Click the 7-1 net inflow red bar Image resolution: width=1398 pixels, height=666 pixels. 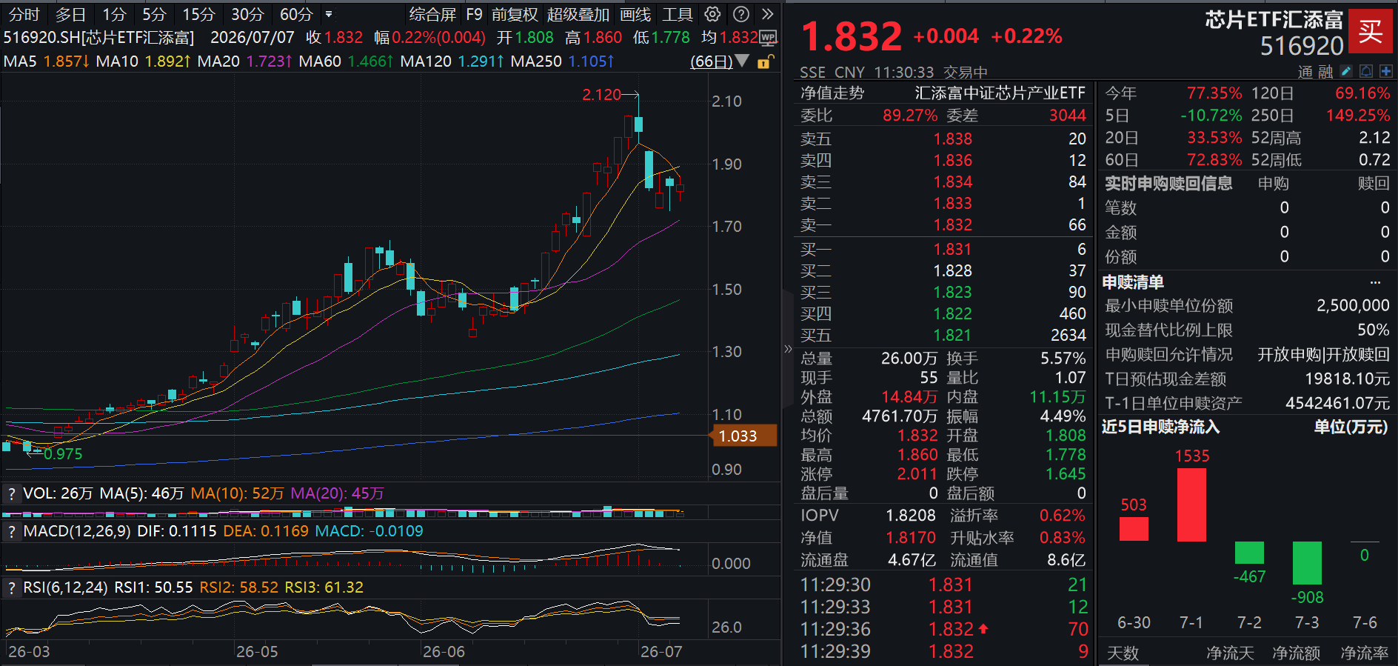click(x=1191, y=505)
